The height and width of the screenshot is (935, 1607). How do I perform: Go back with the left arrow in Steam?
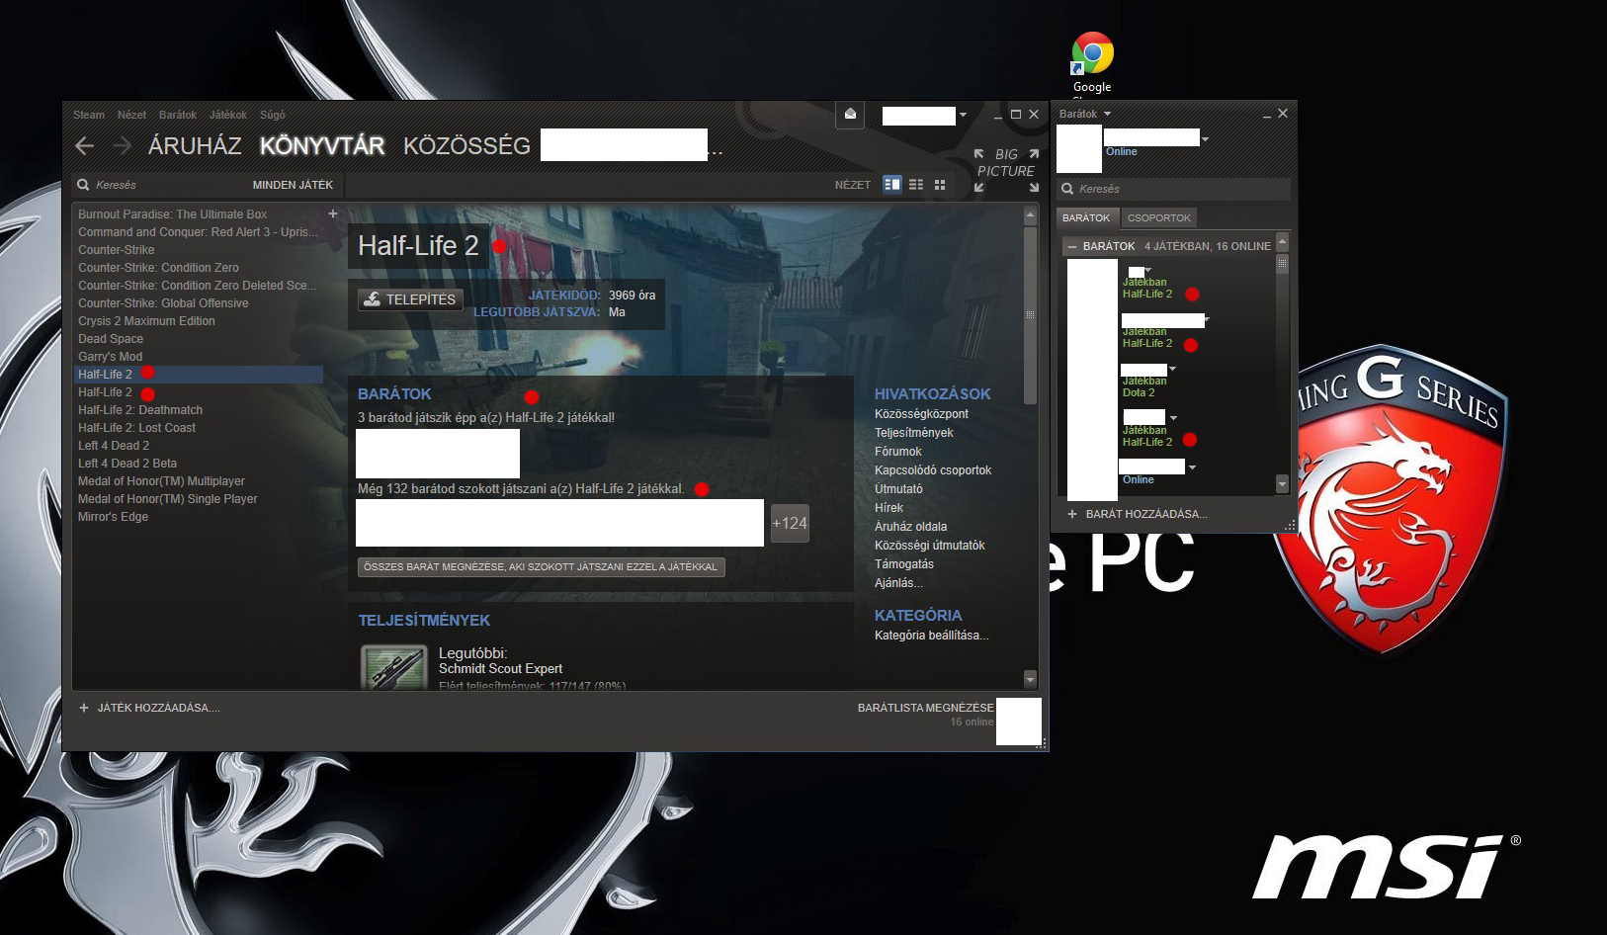85,146
